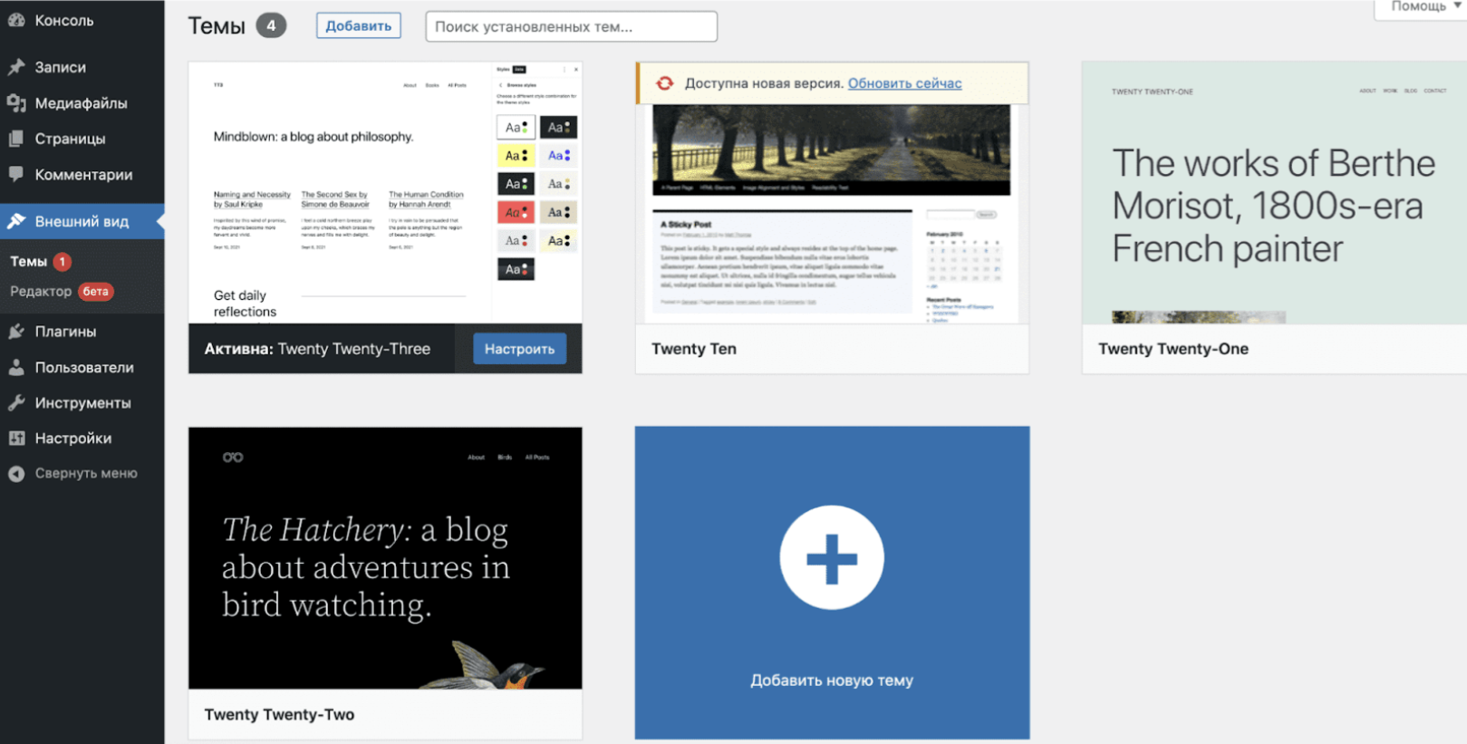This screenshot has height=744, width=1467.
Task: Open the Медиафайлы menu
Action: (x=82, y=103)
